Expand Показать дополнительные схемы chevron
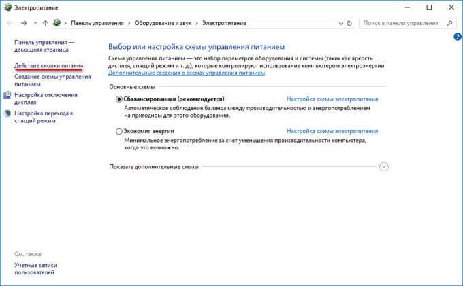Screen dimensions: 463x286 [x=383, y=166]
